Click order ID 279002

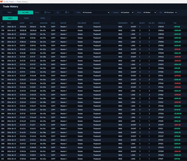(x=161, y=46)
